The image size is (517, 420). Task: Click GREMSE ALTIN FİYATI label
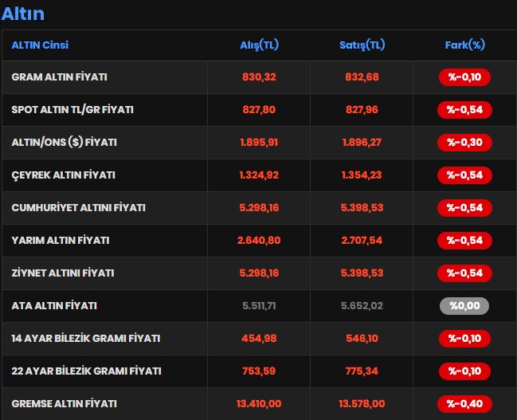[x=64, y=403]
